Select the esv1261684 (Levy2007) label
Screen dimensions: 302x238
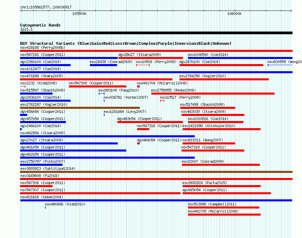point(125,112)
